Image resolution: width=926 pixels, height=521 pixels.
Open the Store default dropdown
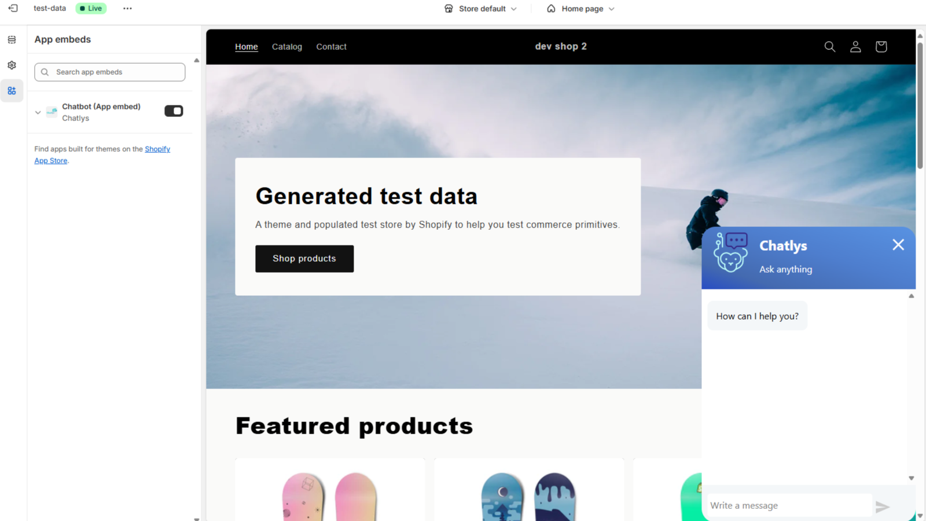pyautogui.click(x=480, y=9)
